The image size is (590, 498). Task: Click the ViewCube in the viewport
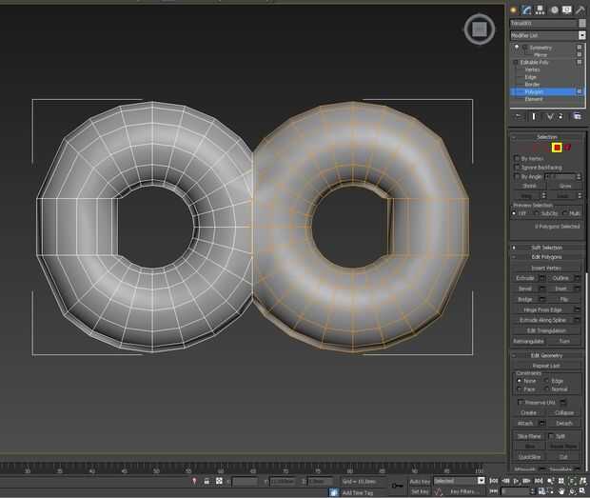(x=480, y=30)
